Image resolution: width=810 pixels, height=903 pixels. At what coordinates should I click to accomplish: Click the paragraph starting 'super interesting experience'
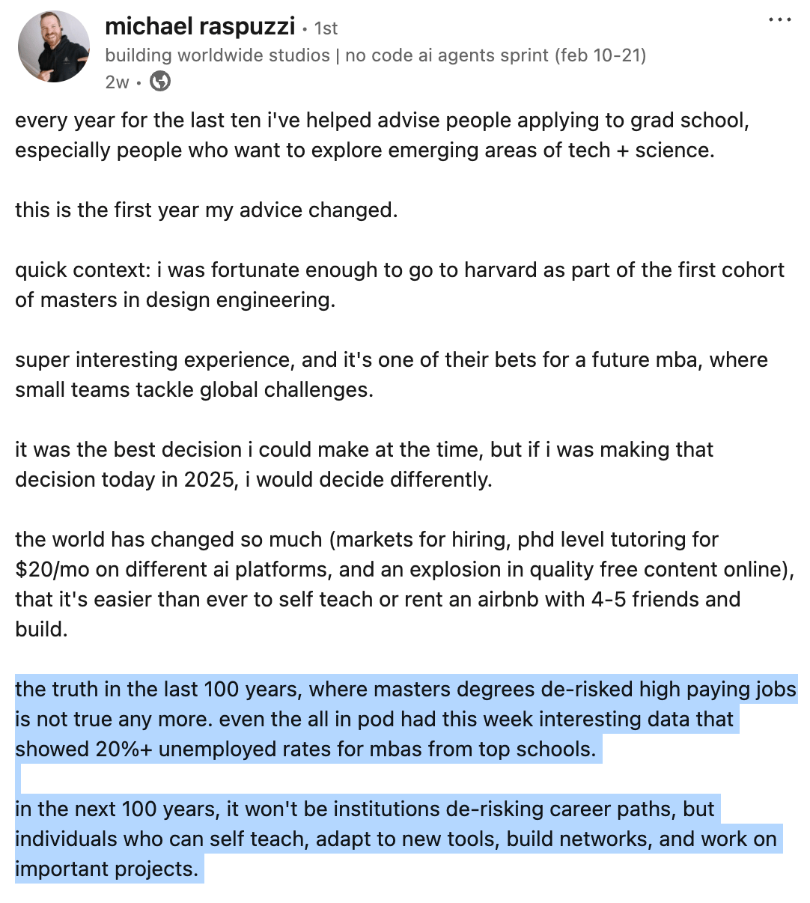pyautogui.click(x=391, y=374)
